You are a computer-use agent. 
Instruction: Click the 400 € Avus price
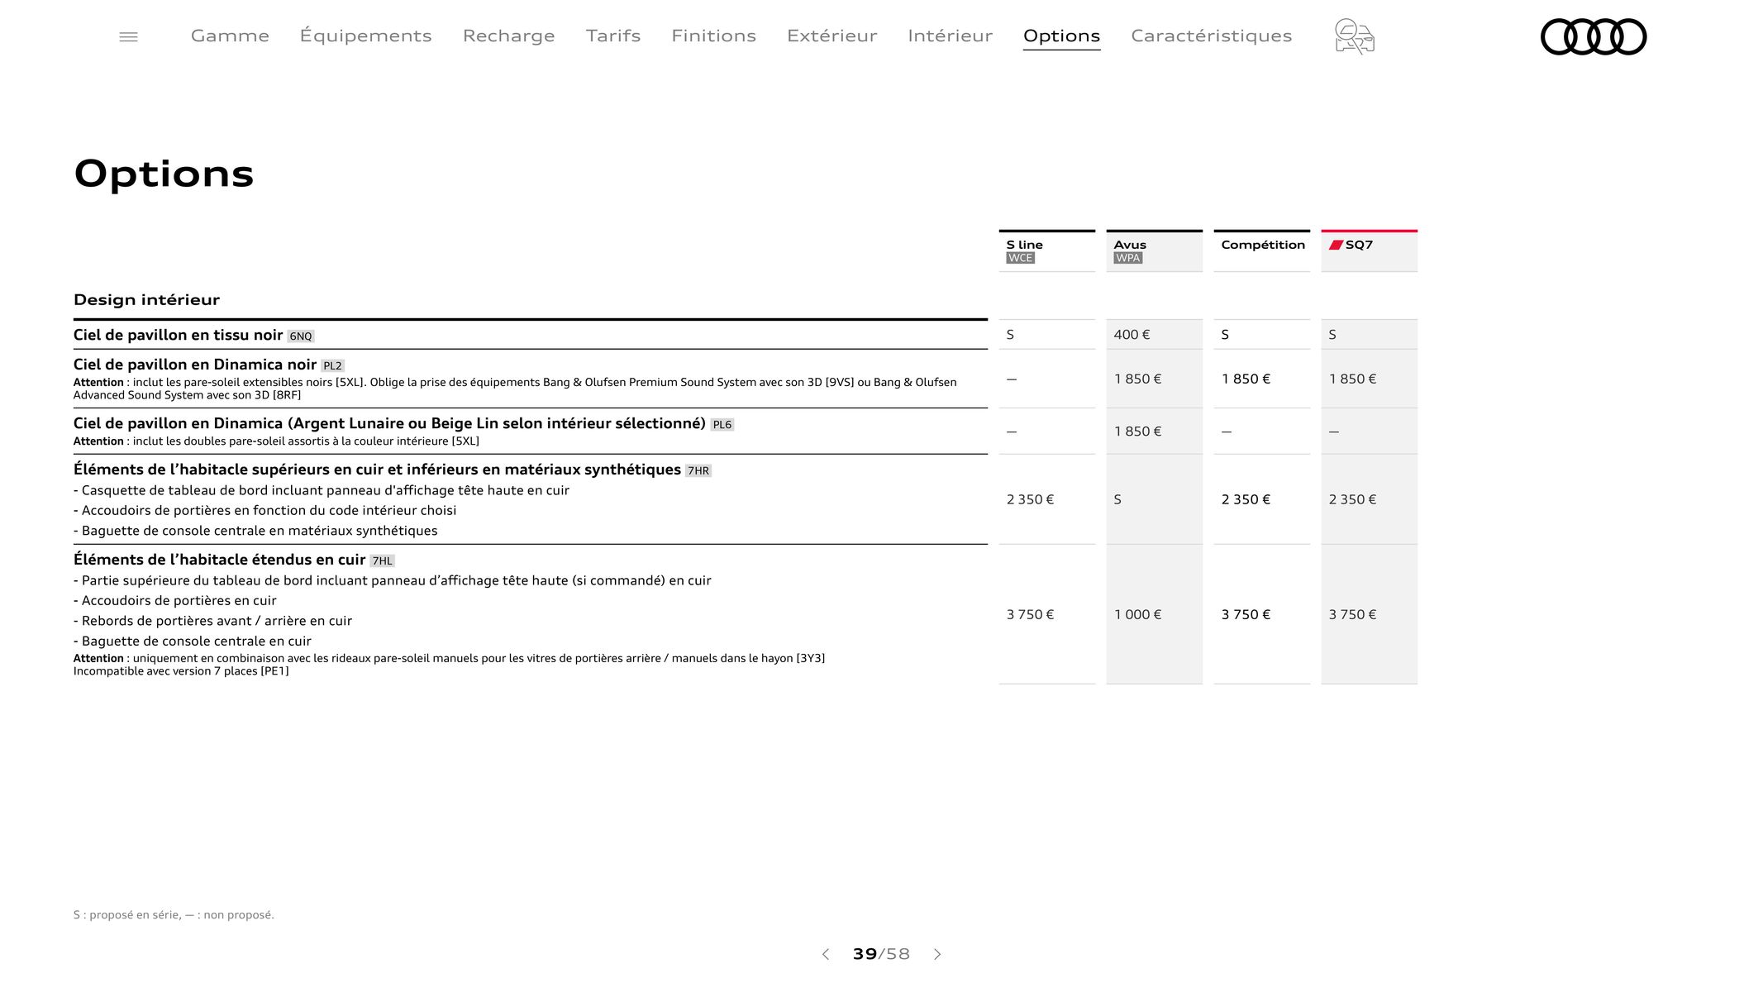pos(1132,335)
